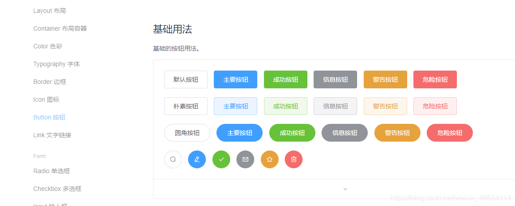This screenshot has height=206, width=515.
Task: Click the white 默认按钮 button
Action: [x=186, y=79]
